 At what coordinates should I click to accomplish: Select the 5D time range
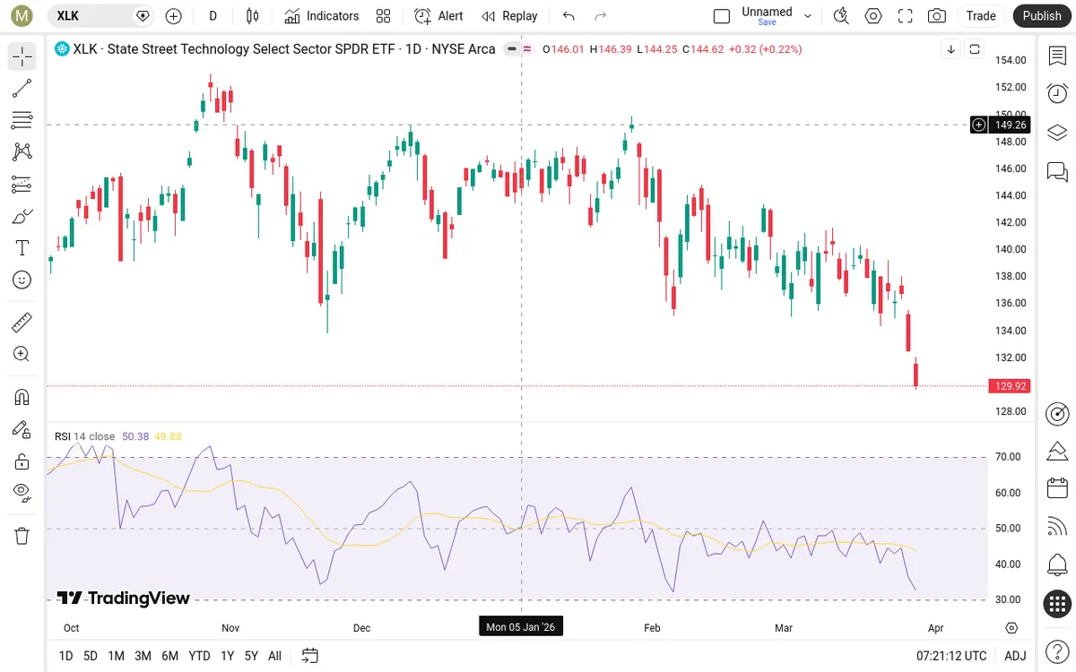pos(91,656)
